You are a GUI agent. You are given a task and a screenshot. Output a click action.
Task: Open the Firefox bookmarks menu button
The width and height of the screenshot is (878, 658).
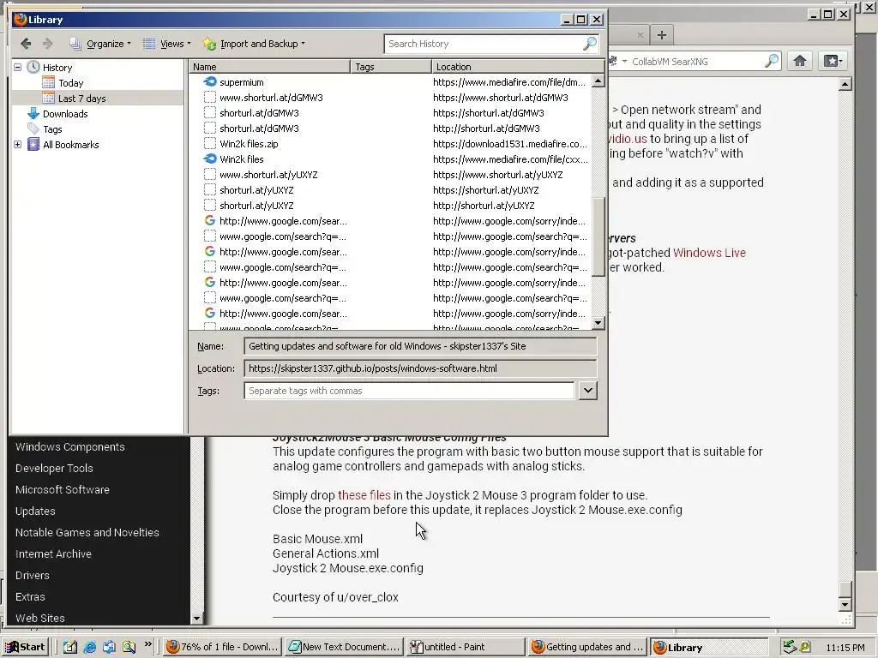click(832, 61)
